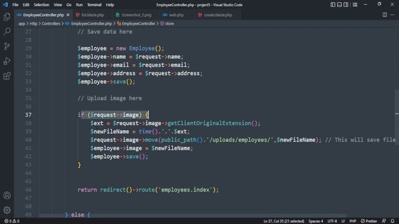The width and height of the screenshot is (399, 224).
Task: Toggle panel layout icon in title bar
Action: [339, 4]
